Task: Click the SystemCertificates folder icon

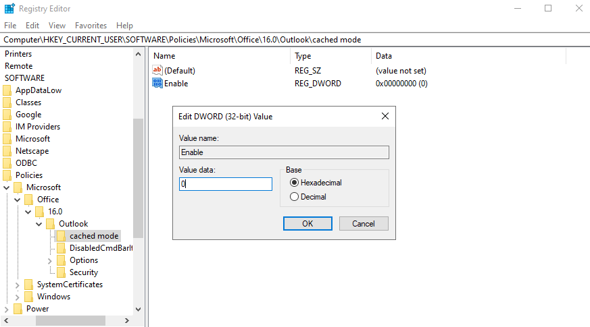Action: (x=28, y=285)
